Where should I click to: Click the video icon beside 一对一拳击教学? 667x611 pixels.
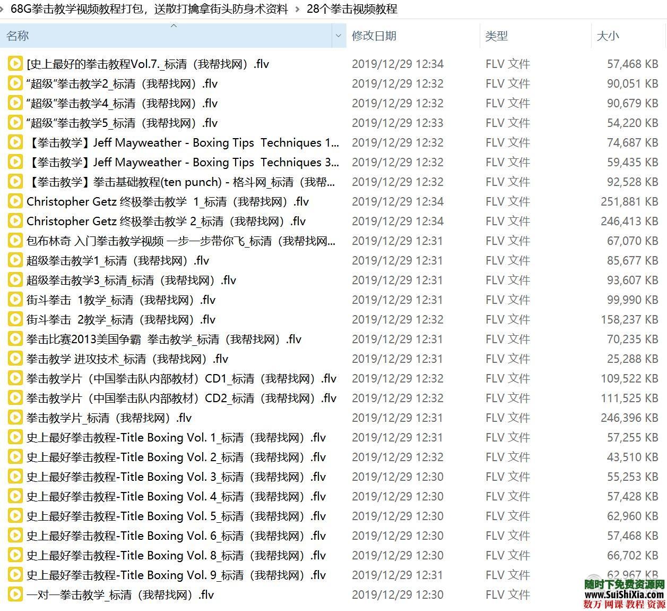click(15, 595)
